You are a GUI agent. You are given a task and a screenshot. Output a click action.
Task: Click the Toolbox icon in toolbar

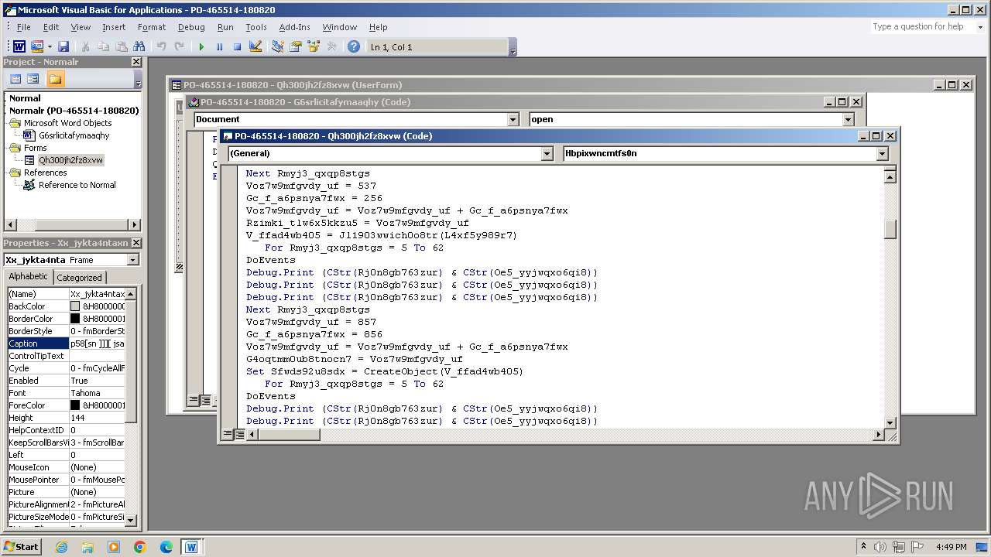pos(331,47)
